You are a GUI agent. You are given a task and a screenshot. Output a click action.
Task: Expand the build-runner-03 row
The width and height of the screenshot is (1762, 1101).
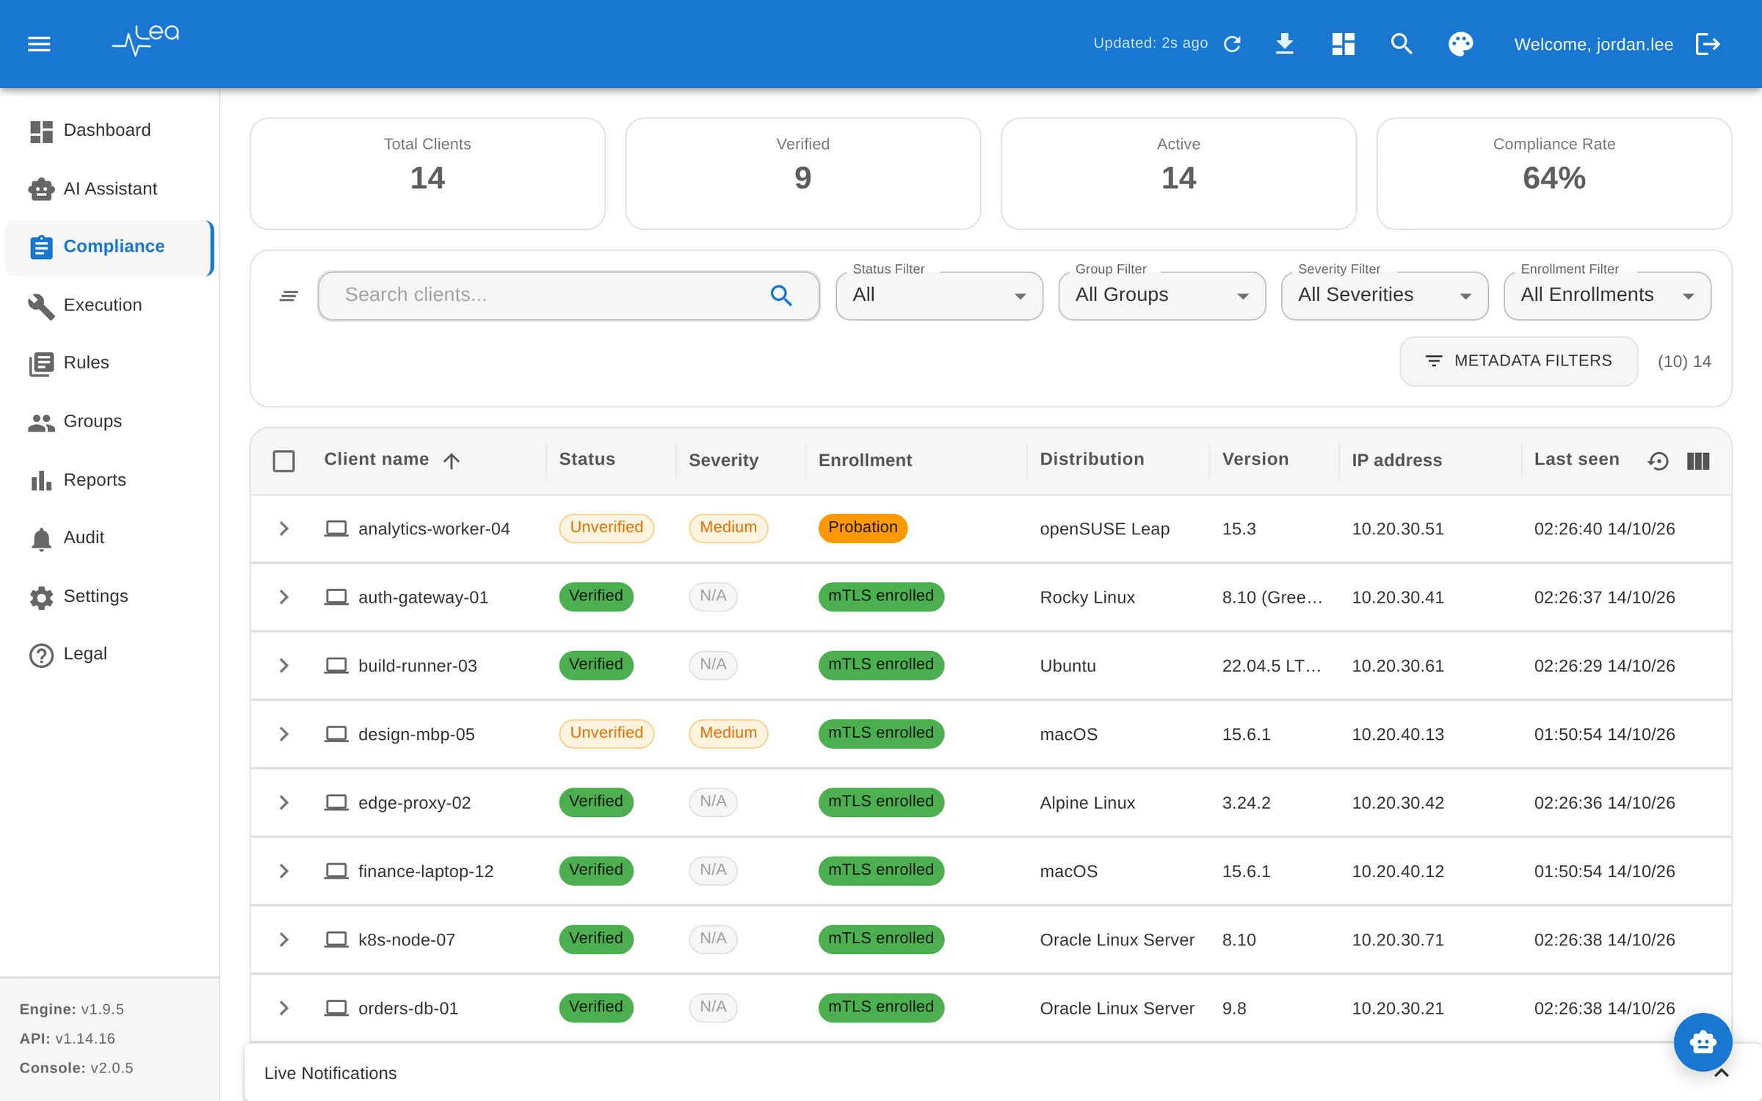coord(284,666)
